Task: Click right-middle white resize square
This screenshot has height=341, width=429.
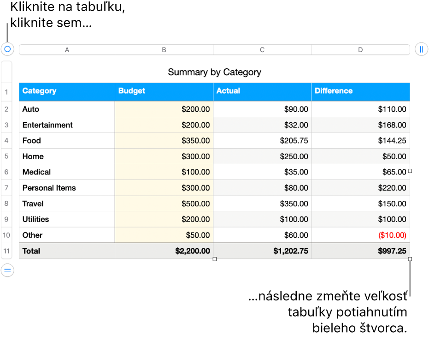Action: 410,171
